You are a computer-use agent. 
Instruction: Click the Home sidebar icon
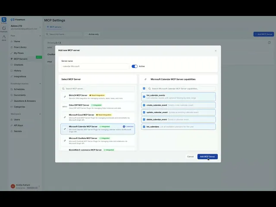coord(12,41)
